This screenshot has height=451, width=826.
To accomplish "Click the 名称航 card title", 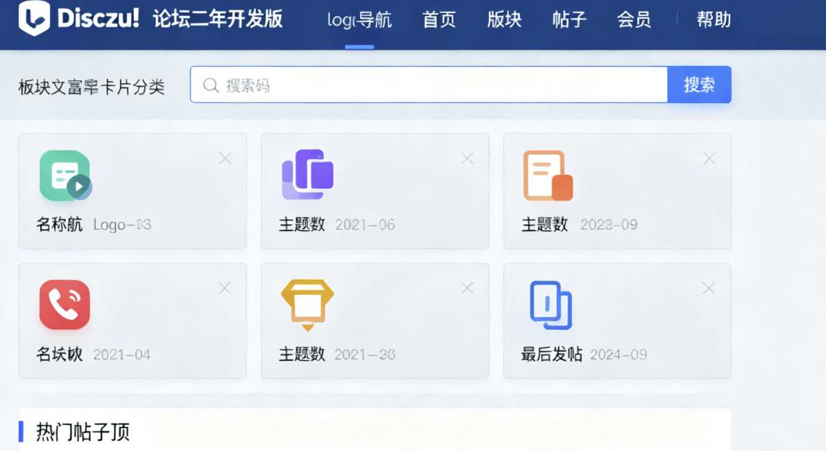I will [60, 224].
